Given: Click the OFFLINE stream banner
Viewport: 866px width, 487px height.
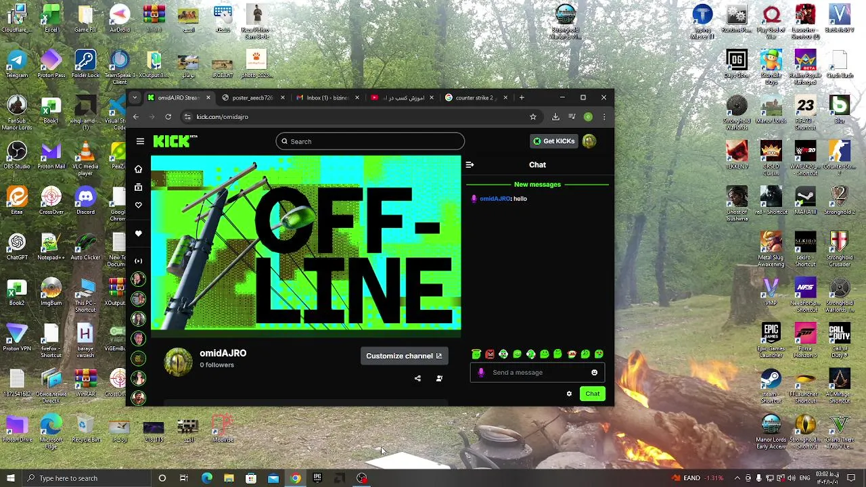Looking at the screenshot, I should (306, 243).
